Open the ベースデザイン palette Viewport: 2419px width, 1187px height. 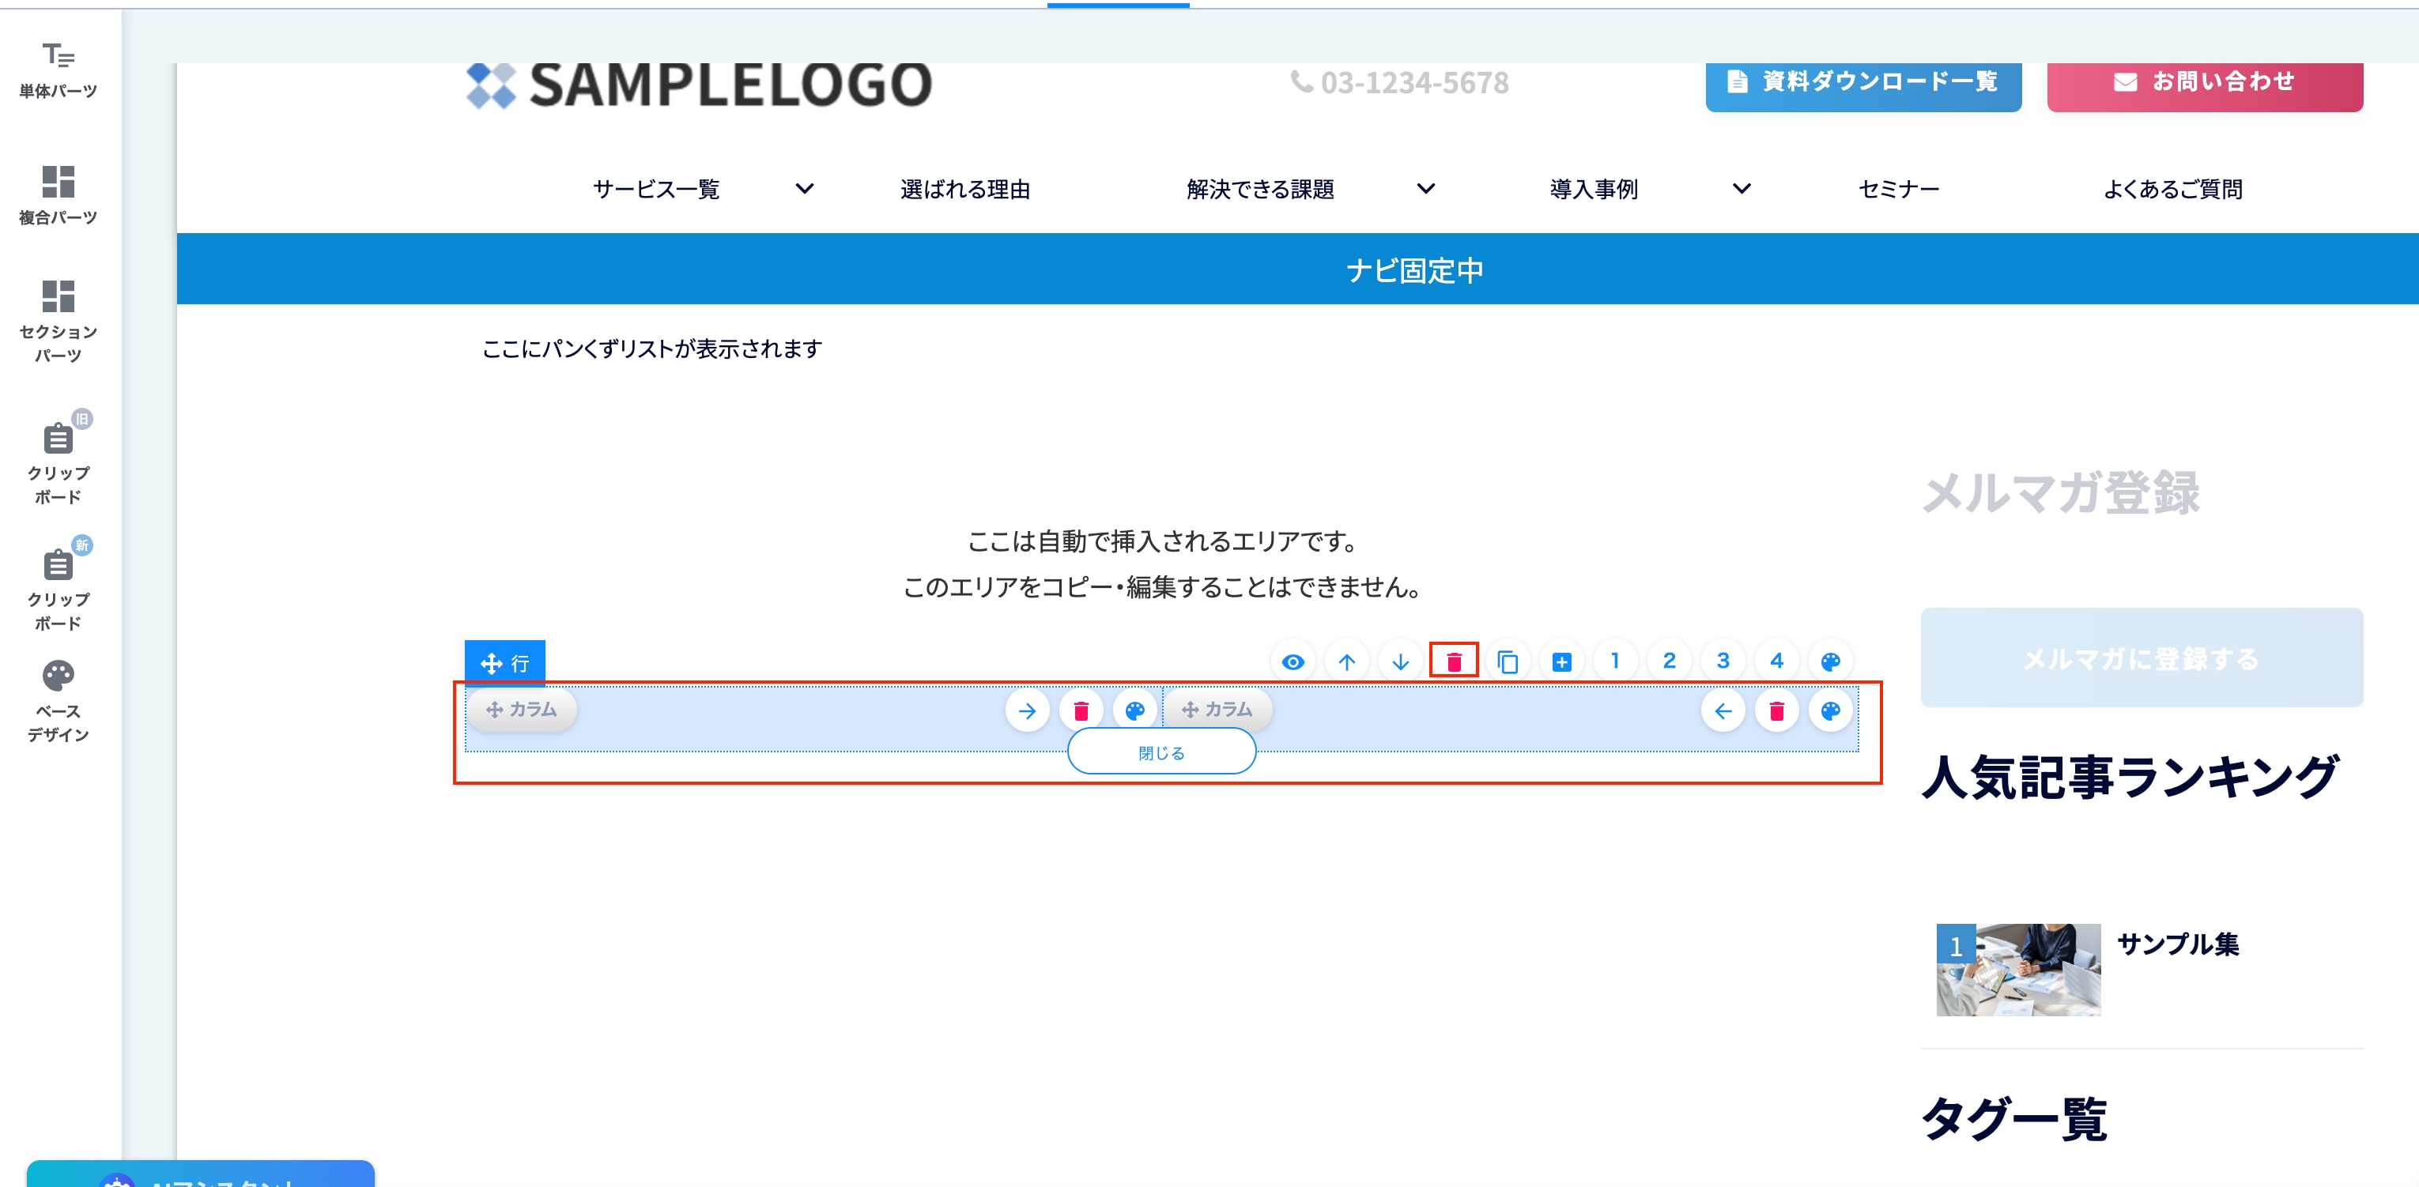click(58, 700)
